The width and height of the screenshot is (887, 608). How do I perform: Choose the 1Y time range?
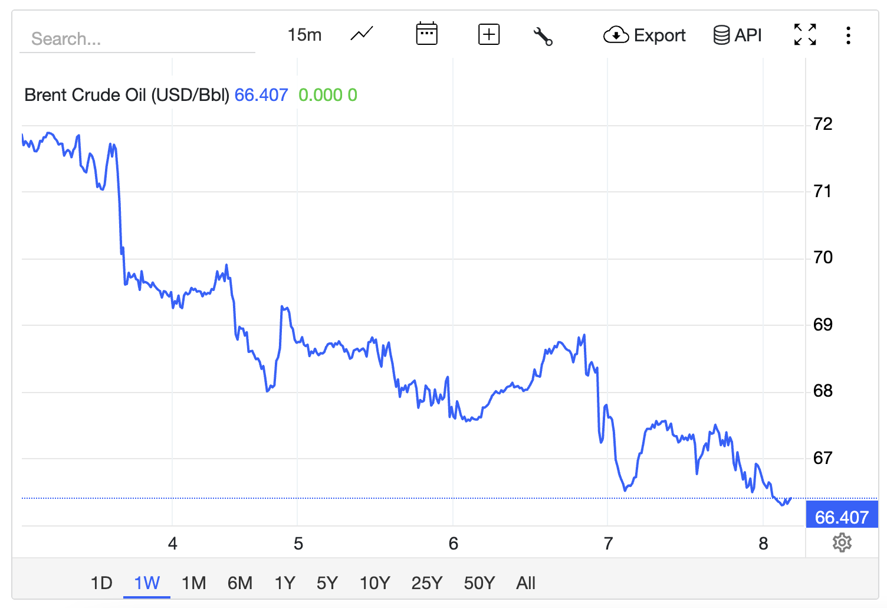point(285,583)
